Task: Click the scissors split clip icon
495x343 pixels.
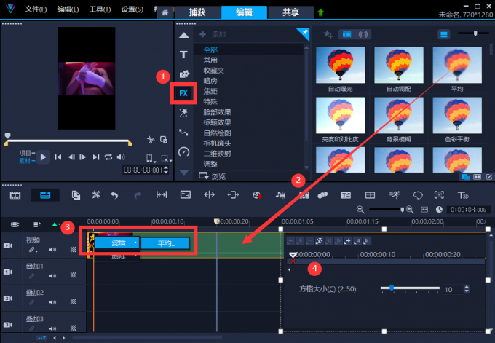Action: [151, 140]
